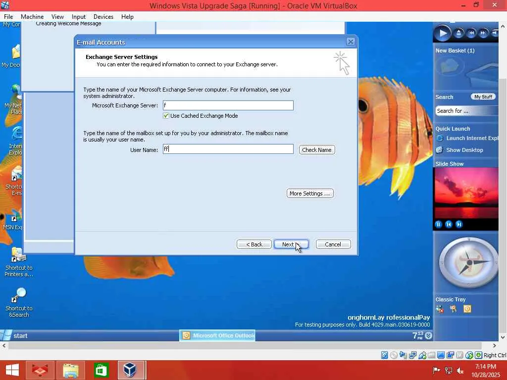Click horizontal scrollbar right arrow
The height and width of the screenshot is (380, 507).
[495, 346]
